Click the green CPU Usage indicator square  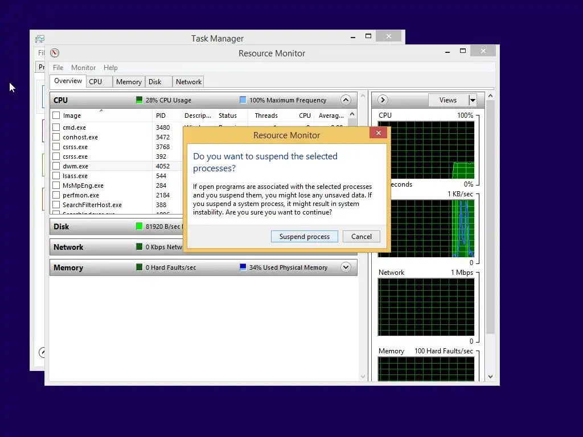click(x=139, y=100)
